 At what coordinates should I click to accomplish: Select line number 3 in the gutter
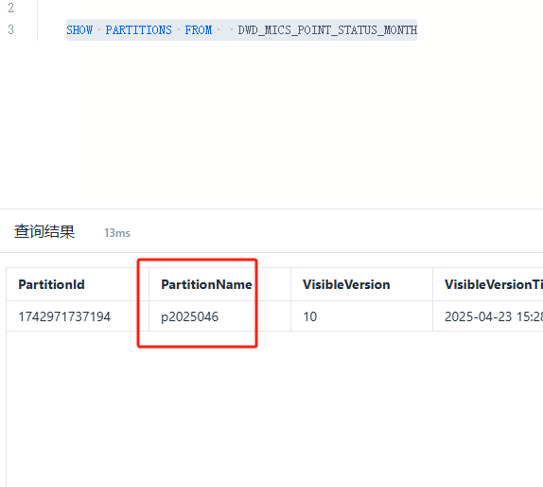pos(10,29)
